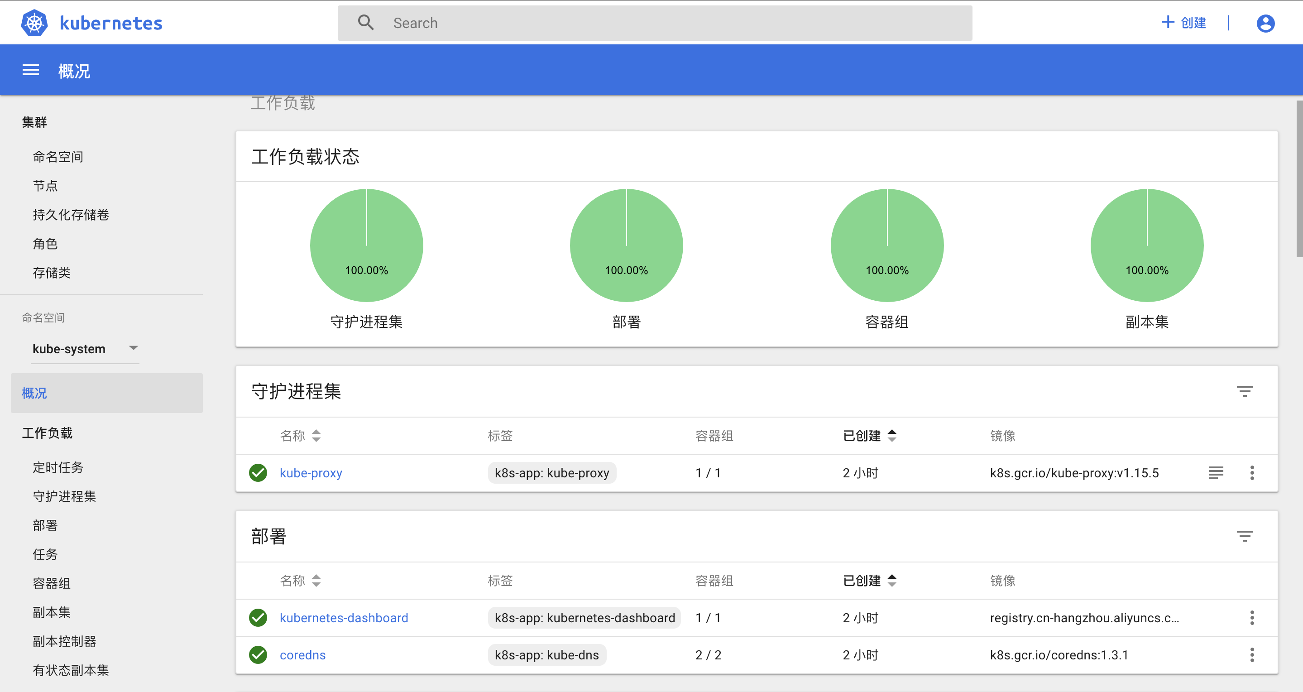
Task: Click the filter icon for 守护进程集
Action: [x=1244, y=391]
